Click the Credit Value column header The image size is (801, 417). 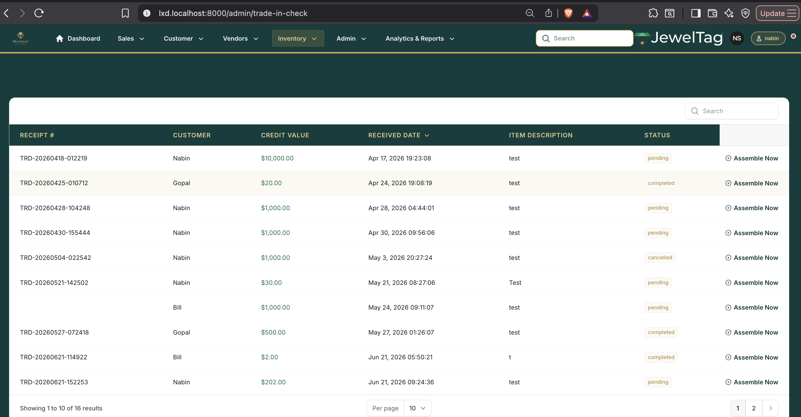(285, 135)
